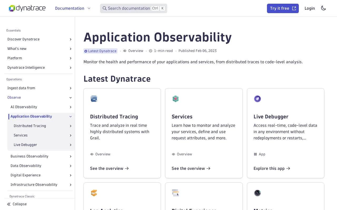Image resolution: width=337 pixels, height=210 pixels.
Task: Click the Digital Experience card icon
Action: coord(176,193)
